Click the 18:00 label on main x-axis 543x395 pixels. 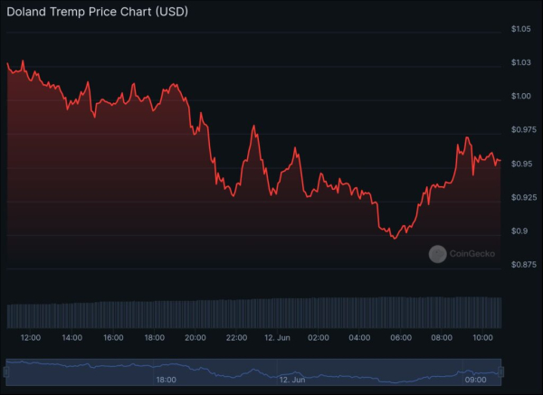[155, 337]
